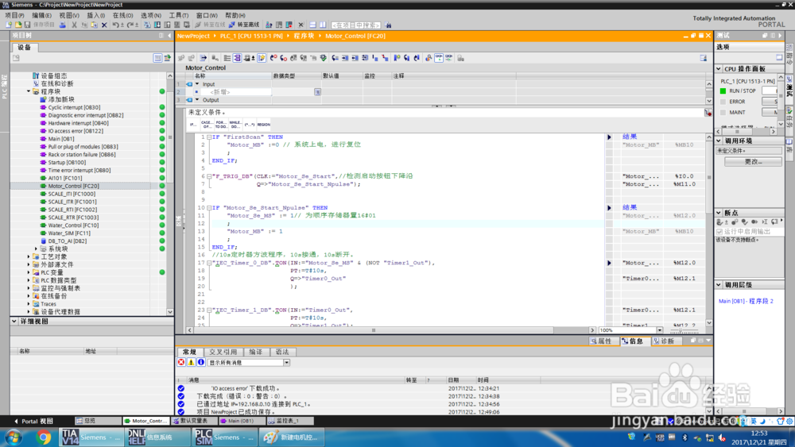Expand the 系统块 folder

pyautogui.click(x=36, y=249)
